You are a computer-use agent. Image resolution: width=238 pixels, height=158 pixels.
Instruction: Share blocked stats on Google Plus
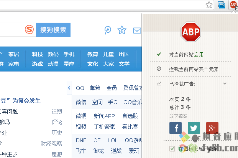pyautogui.click(x=212, y=128)
